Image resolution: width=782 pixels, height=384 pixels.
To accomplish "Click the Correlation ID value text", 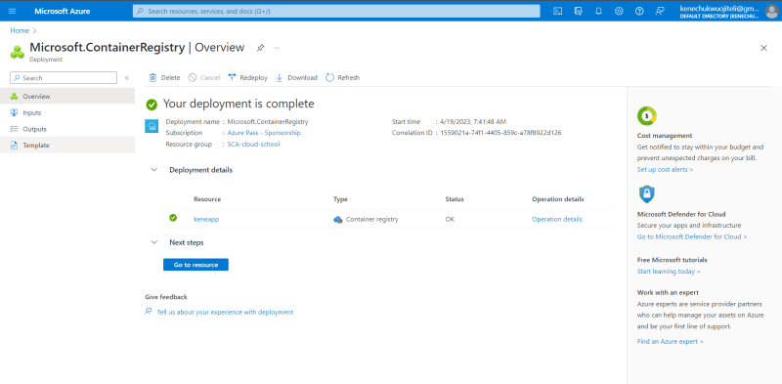I will click(x=500, y=133).
